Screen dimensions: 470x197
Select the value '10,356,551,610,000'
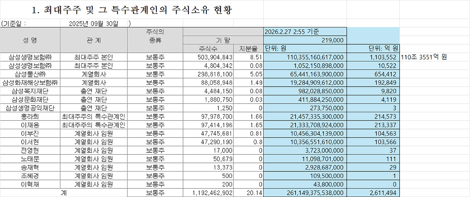pos(305,141)
